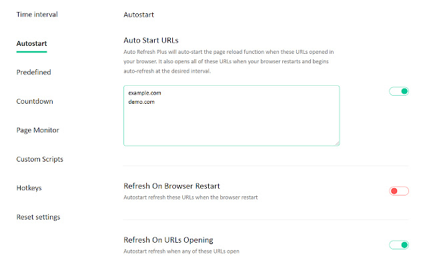Disable the Auto Start URLs toggle
Viewport: 427px width, 266px height.
click(x=398, y=91)
